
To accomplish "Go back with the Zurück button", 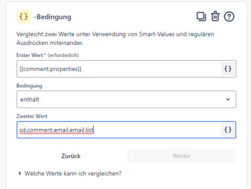I will pyautogui.click(x=71, y=156).
